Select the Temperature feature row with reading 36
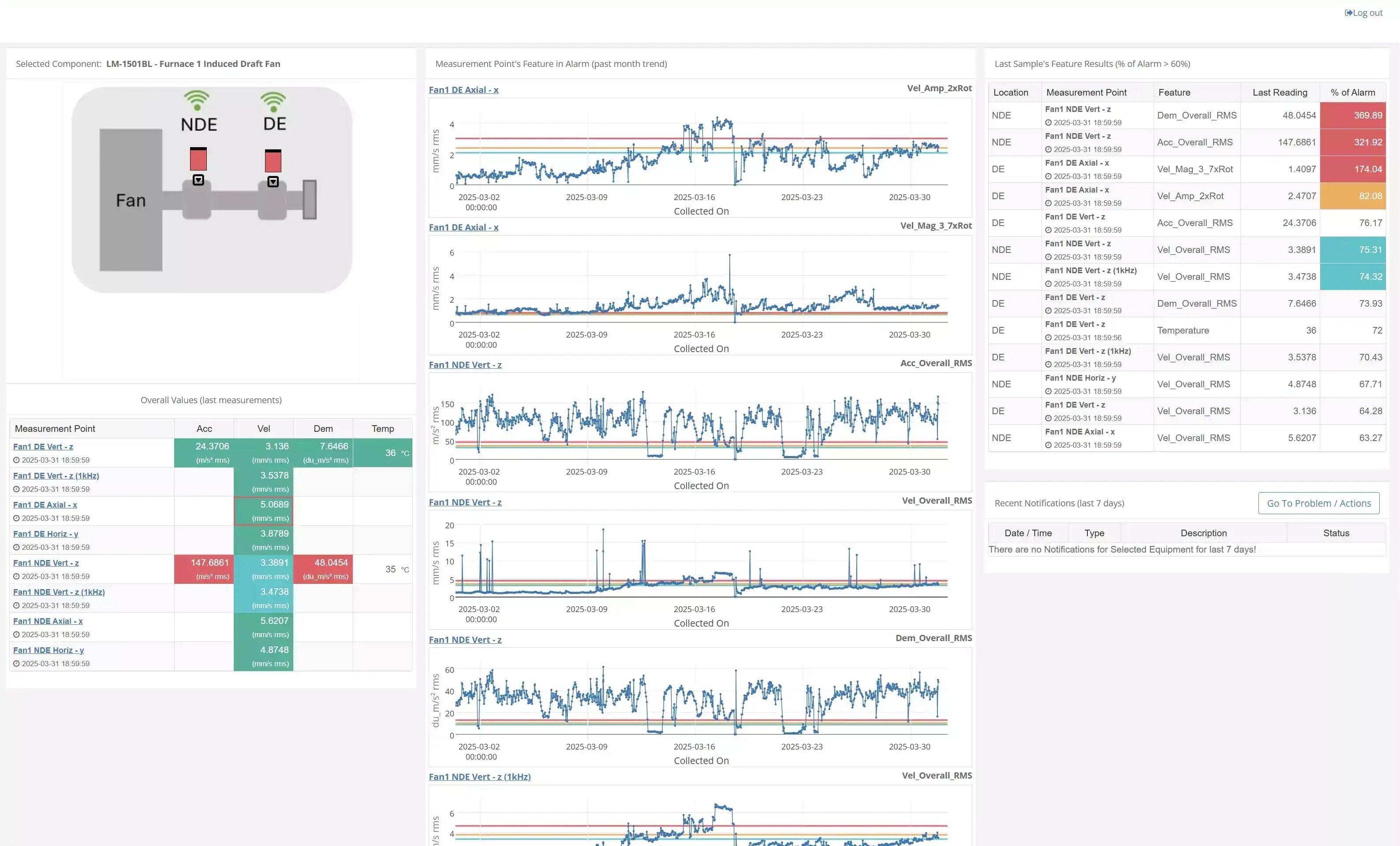This screenshot has width=1400, height=846. 1187,330
